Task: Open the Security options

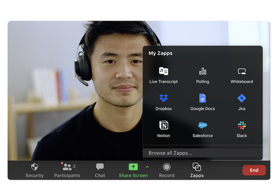Action: (34, 170)
